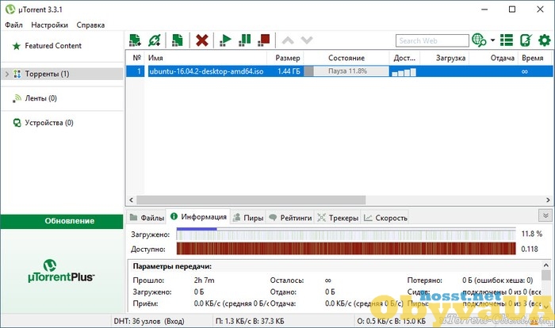This screenshot has width=555, height=328.
Task: Sort by the Время column header
Action: pos(535,58)
